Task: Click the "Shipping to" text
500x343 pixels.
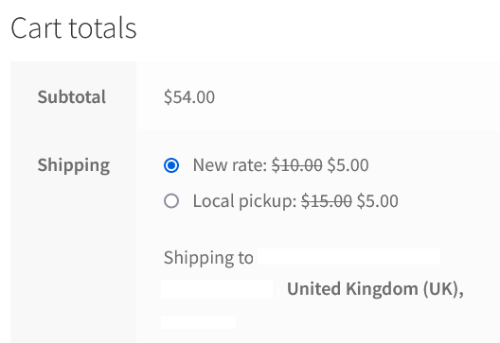Action: [208, 257]
